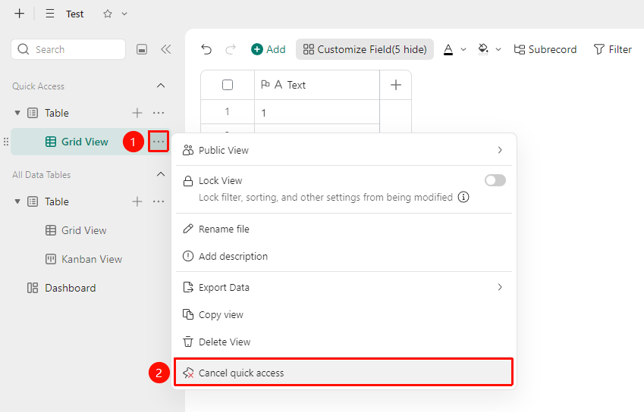Collapse the Quick Access Table tree triangle
Viewport: 644px width, 412px height.
tap(17, 112)
